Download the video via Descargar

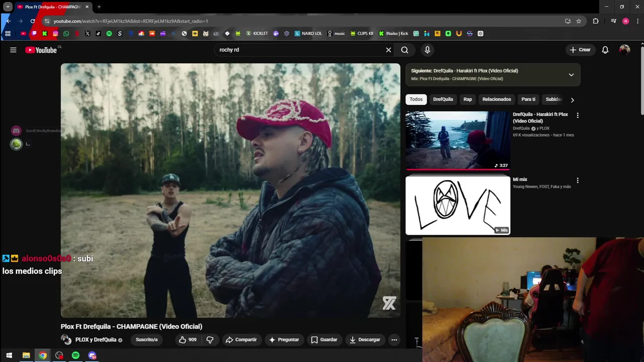coord(365,340)
